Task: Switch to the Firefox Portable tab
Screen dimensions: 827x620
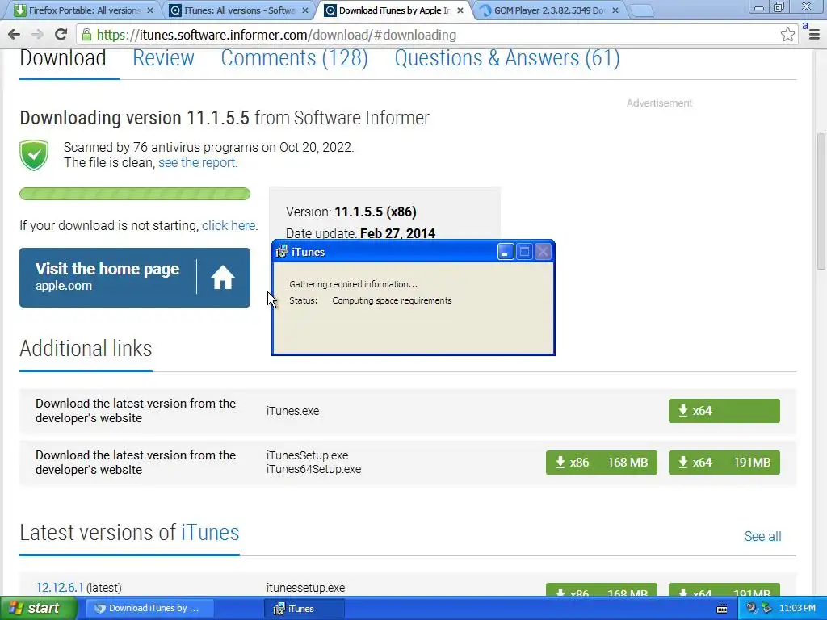Action: (x=82, y=10)
